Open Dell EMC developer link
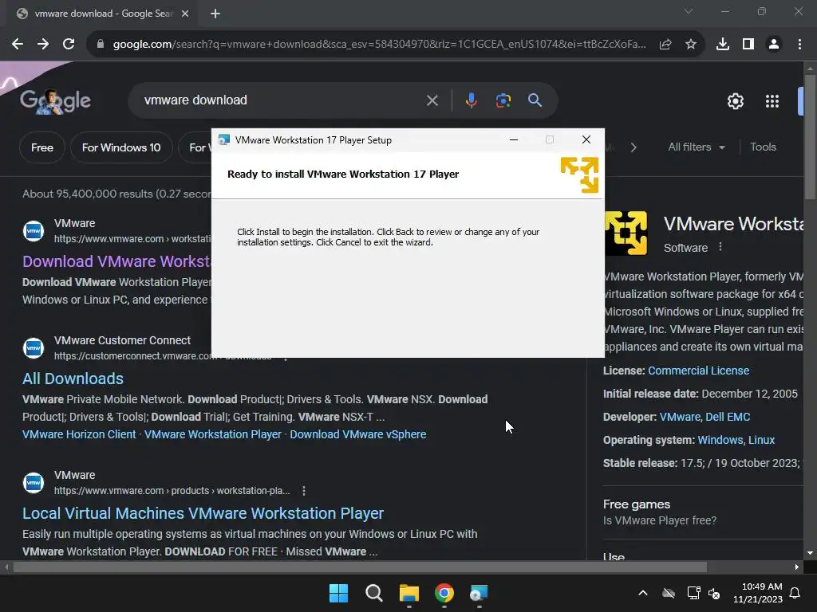This screenshot has width=817, height=612. [x=728, y=417]
